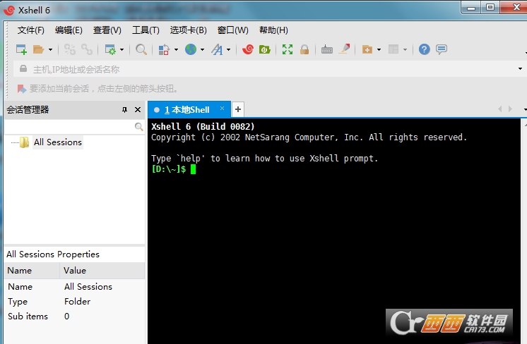Toggle full screen with green arrows icon
Viewport: 527px width, 344px height.
tap(288, 49)
